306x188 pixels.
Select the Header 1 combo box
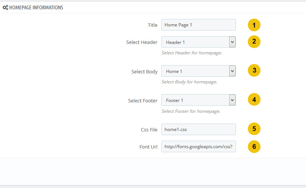tap(198, 42)
